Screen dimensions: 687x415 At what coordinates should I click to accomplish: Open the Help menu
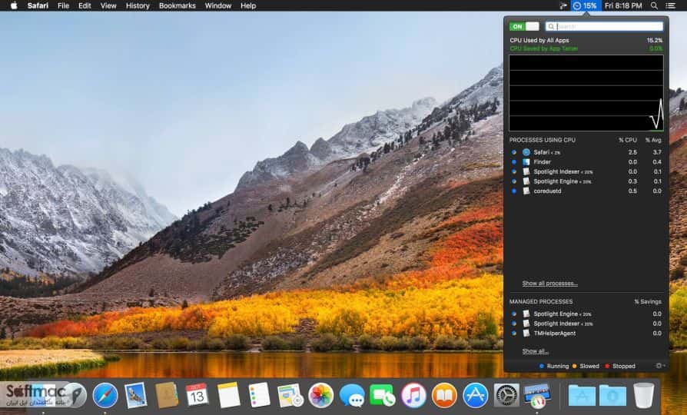(x=248, y=5)
